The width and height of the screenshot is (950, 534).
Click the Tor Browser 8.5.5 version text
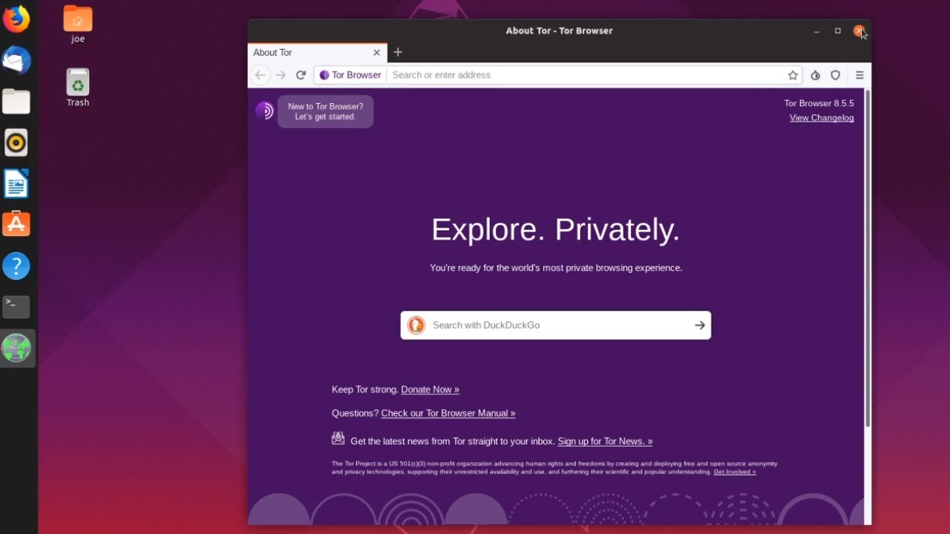pyautogui.click(x=819, y=103)
